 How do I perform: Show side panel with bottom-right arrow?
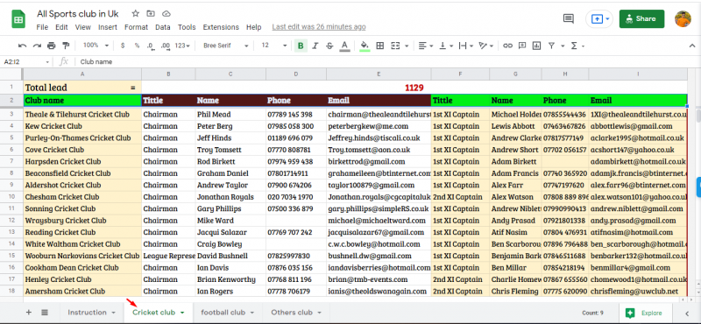[x=687, y=313]
